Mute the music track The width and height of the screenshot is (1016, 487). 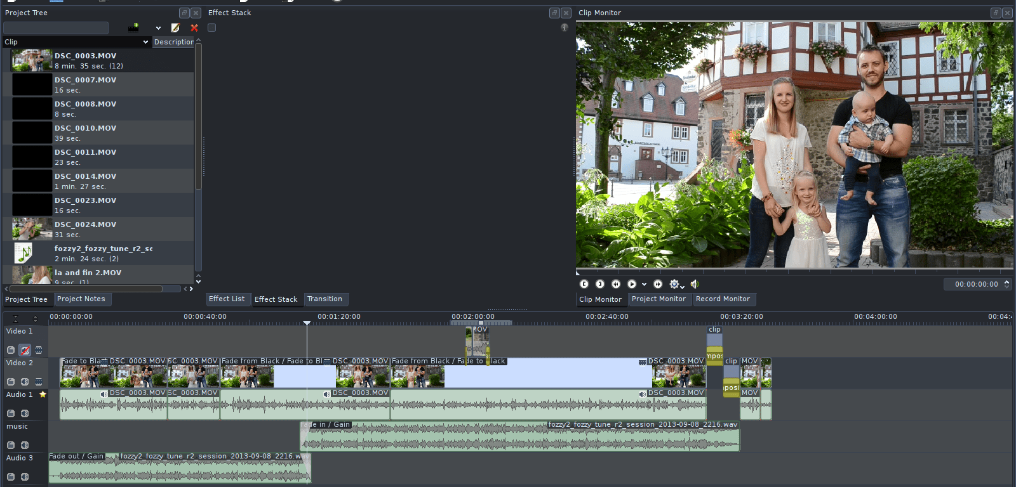point(25,445)
